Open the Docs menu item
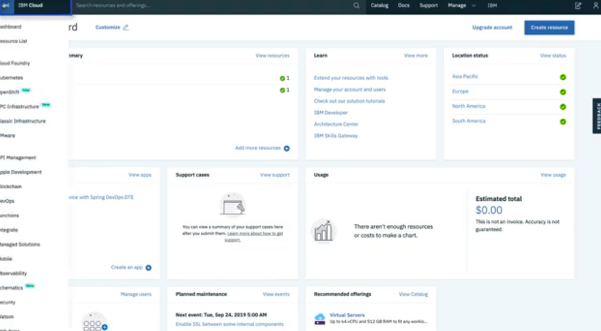 click(x=404, y=5)
